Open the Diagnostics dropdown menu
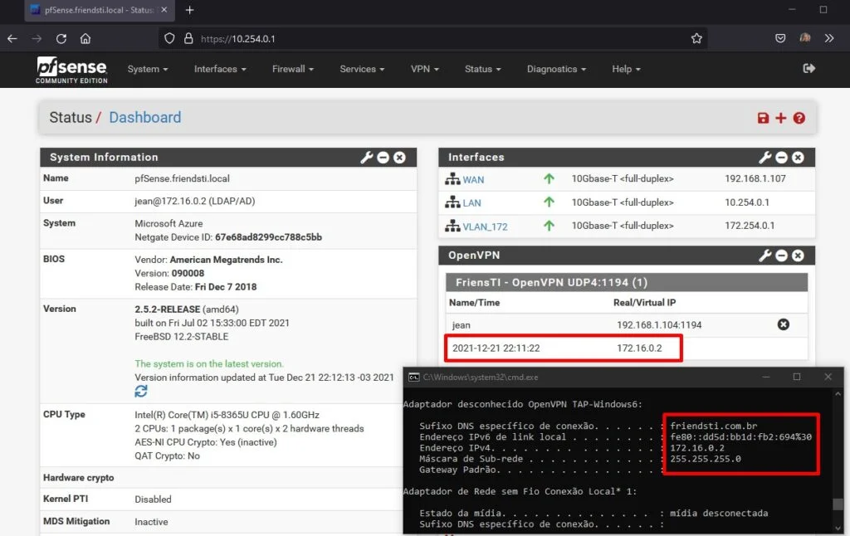Screen dimensions: 850x536 click(556, 70)
